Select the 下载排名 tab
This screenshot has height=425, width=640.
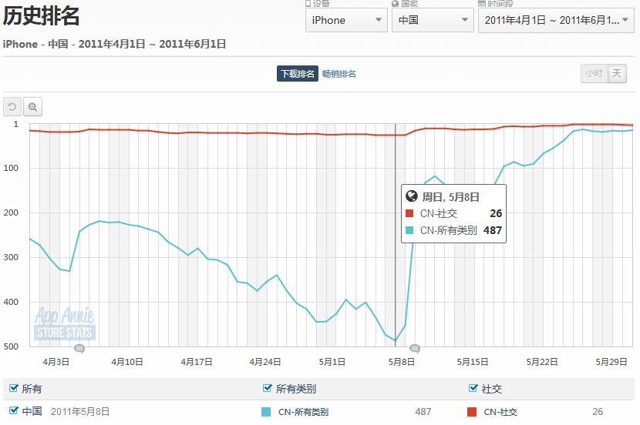pyautogui.click(x=297, y=74)
